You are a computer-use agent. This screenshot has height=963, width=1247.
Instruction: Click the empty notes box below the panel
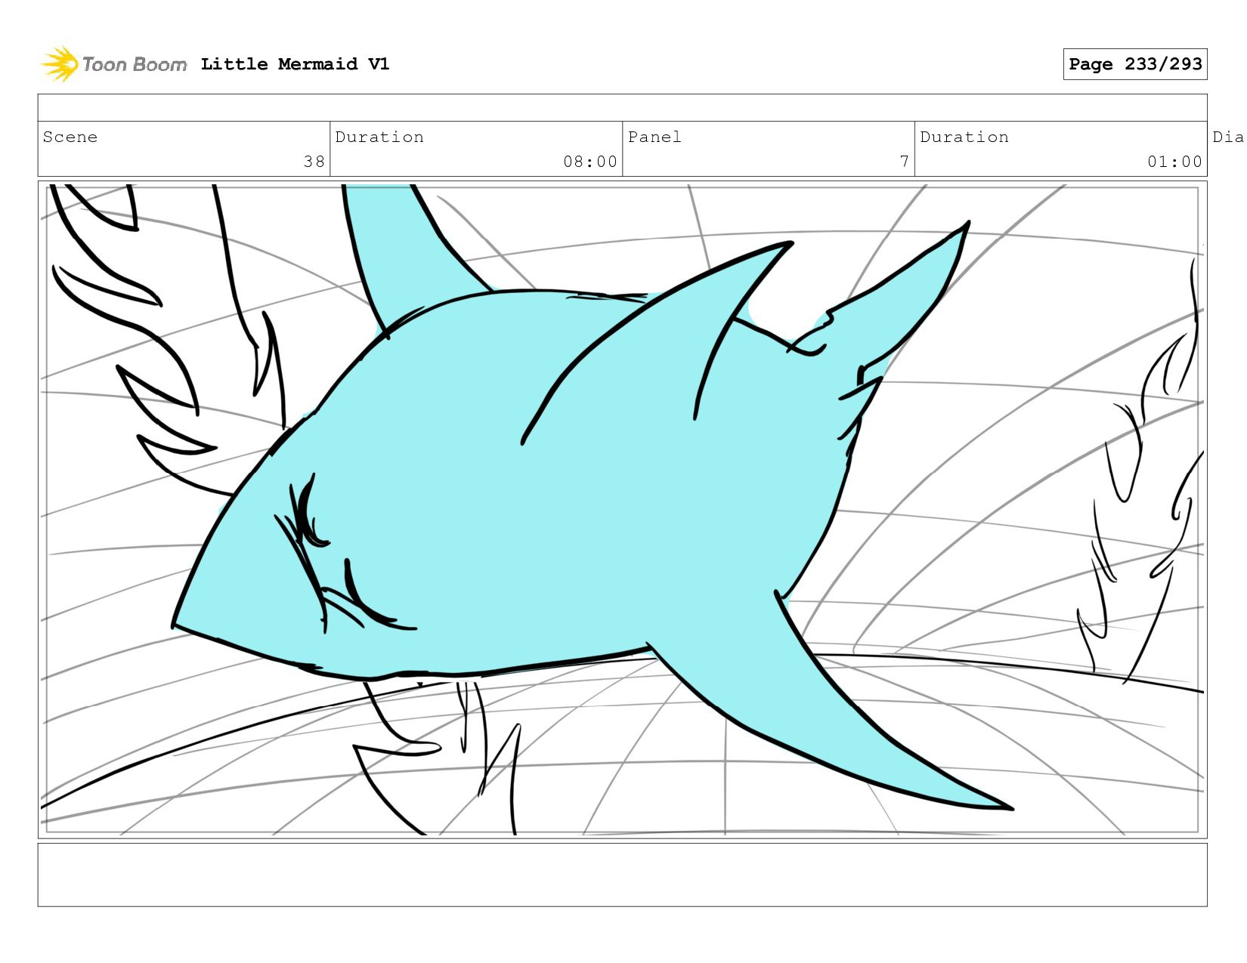pyautogui.click(x=623, y=875)
